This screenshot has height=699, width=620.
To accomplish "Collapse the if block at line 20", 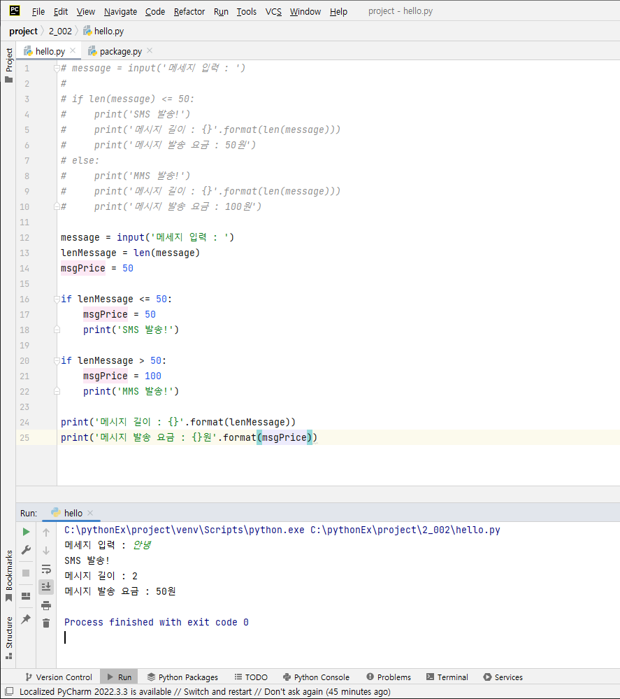I will pos(57,360).
